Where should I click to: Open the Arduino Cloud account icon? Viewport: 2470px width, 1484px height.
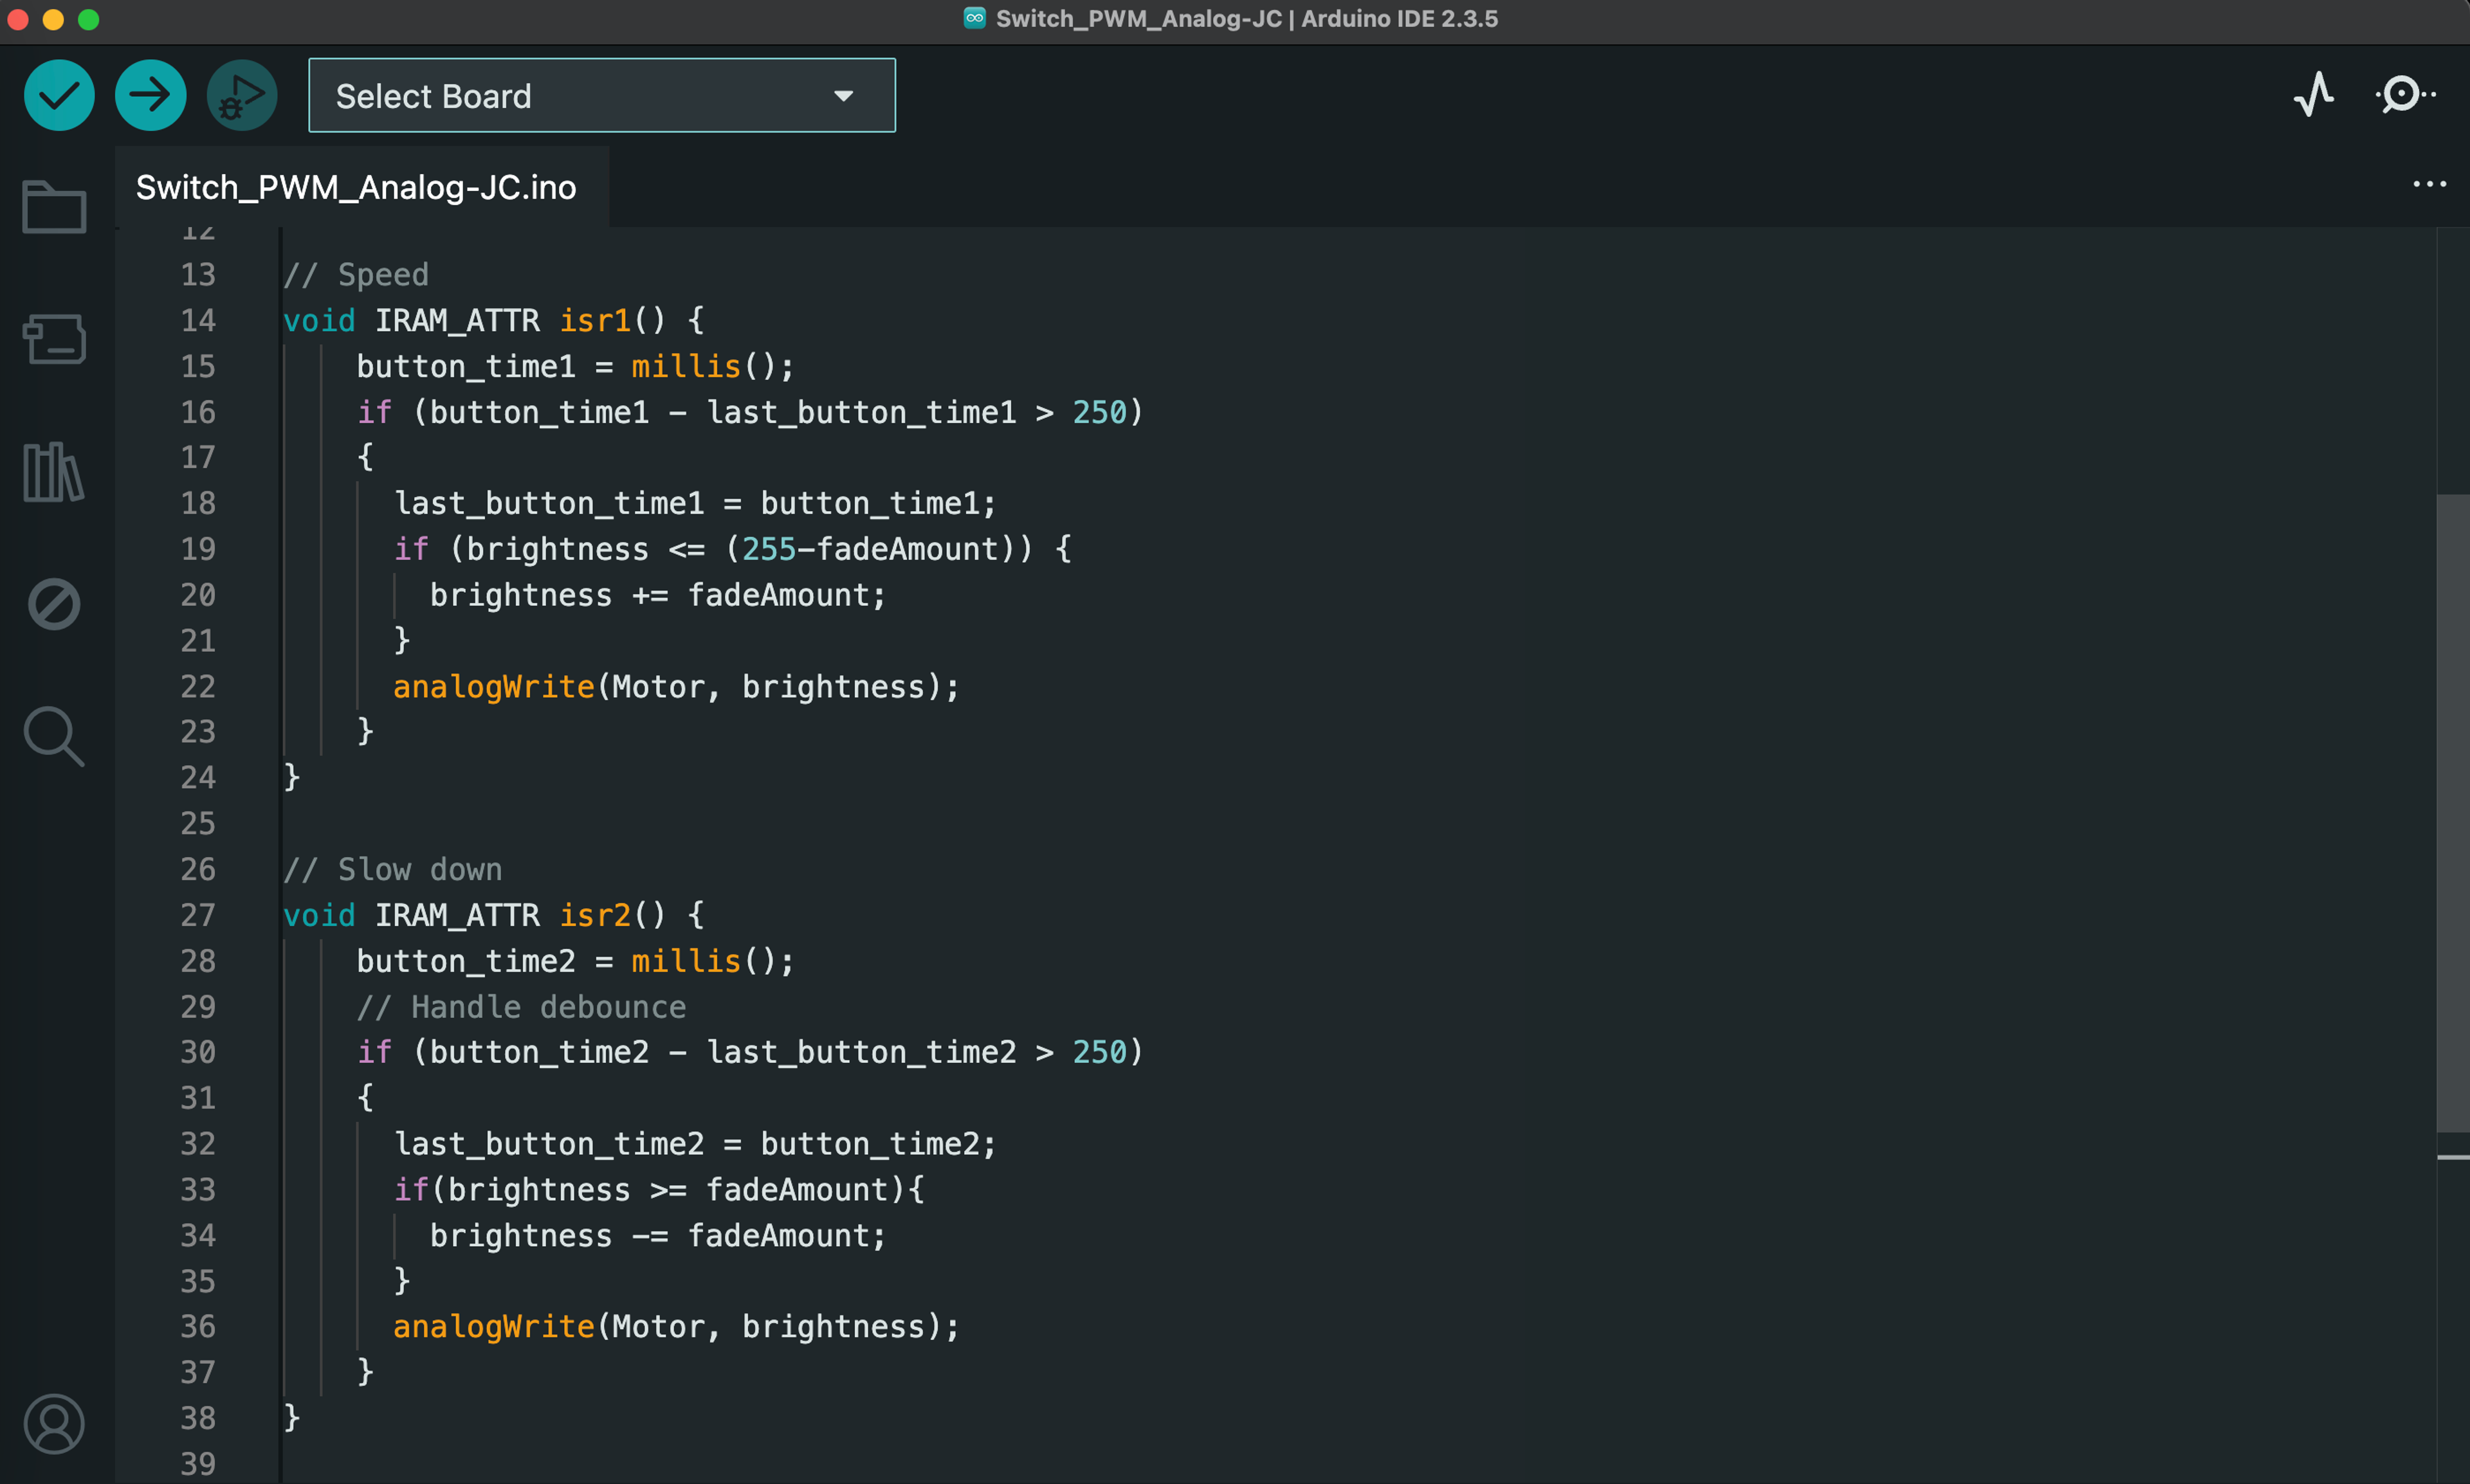point(54,1423)
